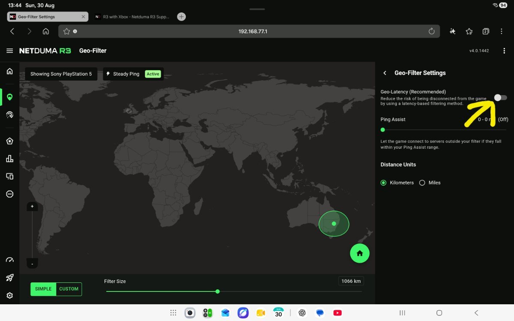This screenshot has height=321, width=514.
Task: Click the round green home button on map
Action: tap(360, 253)
